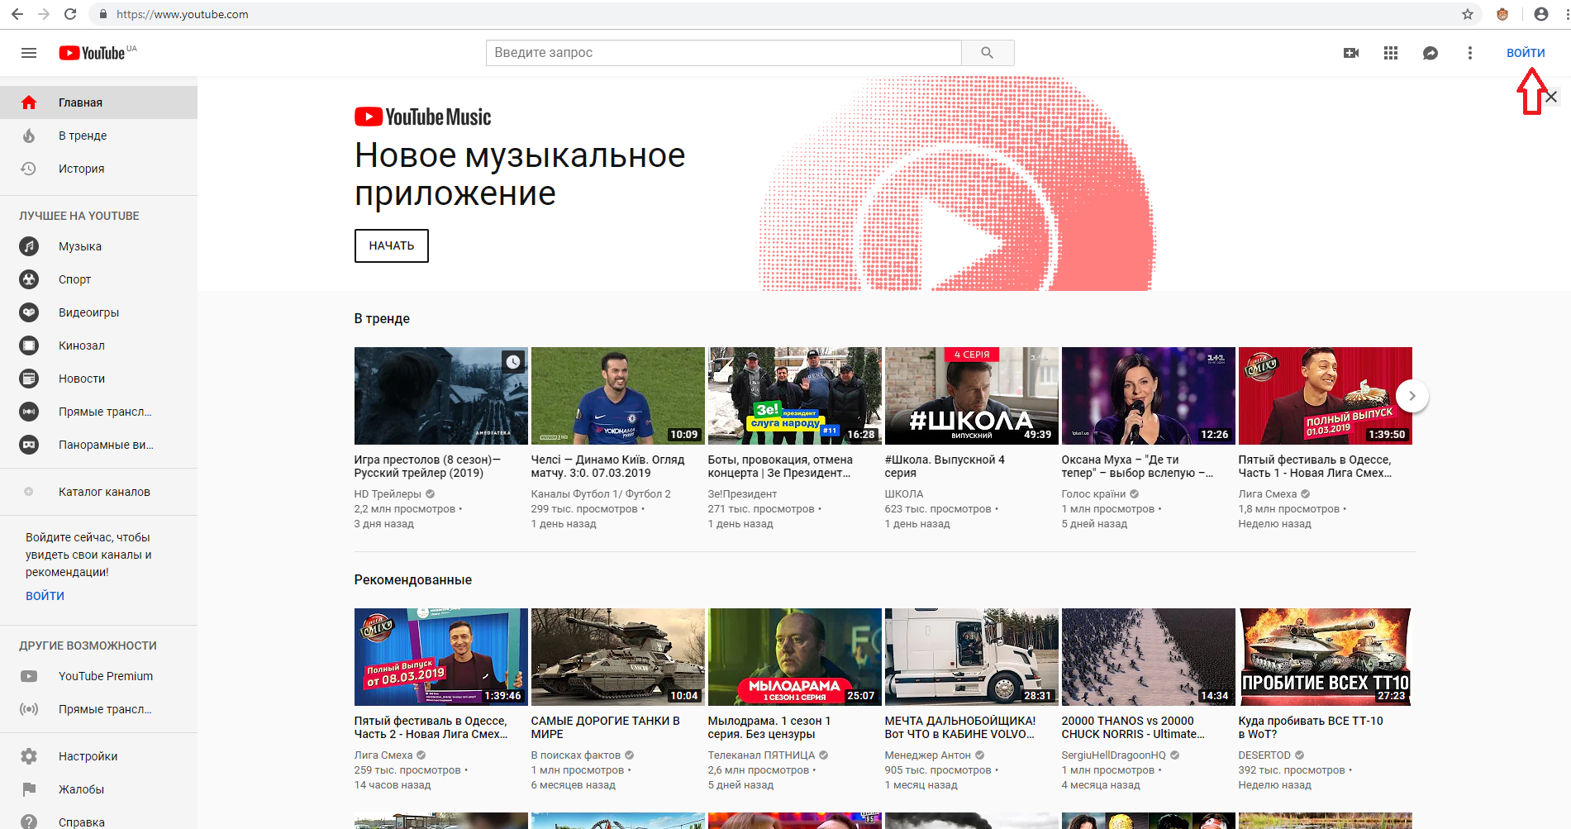Open В поисках фактов channel link
Screen dimensions: 1571x829
[x=576, y=755]
